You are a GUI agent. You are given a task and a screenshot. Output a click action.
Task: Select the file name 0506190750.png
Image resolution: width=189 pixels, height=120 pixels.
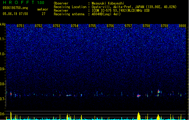(x=15, y=8)
